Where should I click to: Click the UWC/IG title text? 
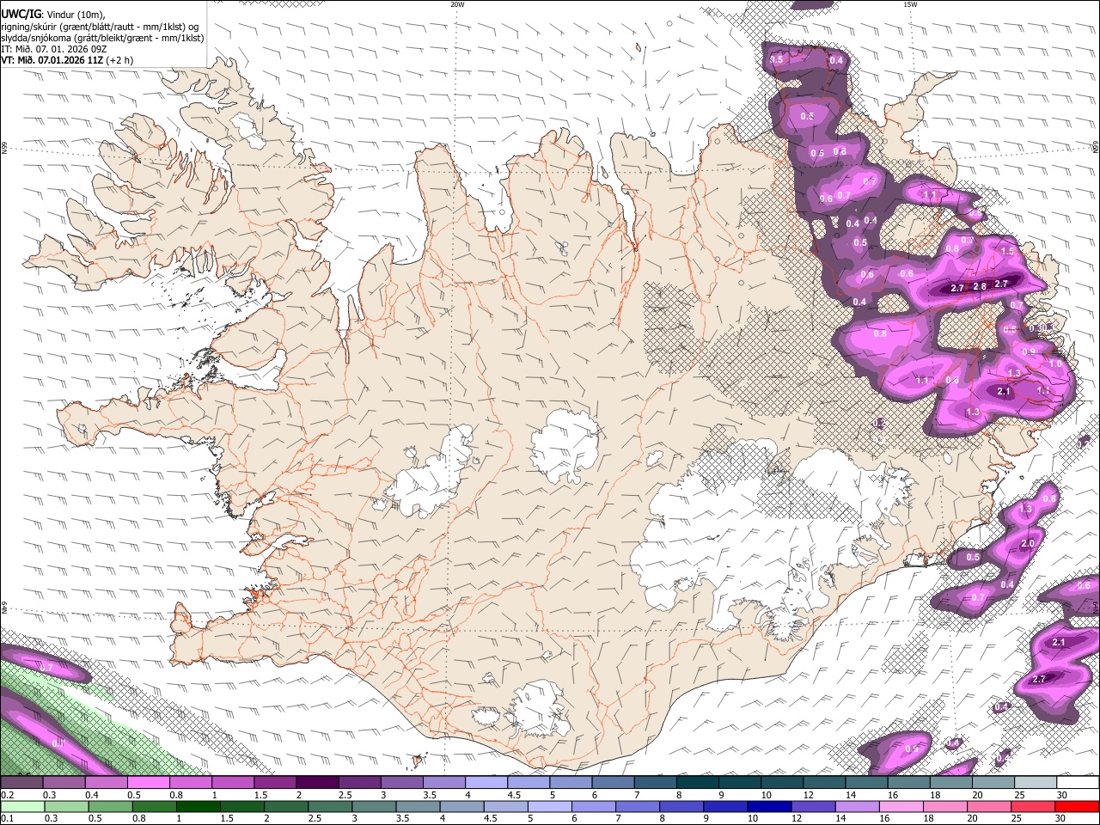[x=21, y=13]
